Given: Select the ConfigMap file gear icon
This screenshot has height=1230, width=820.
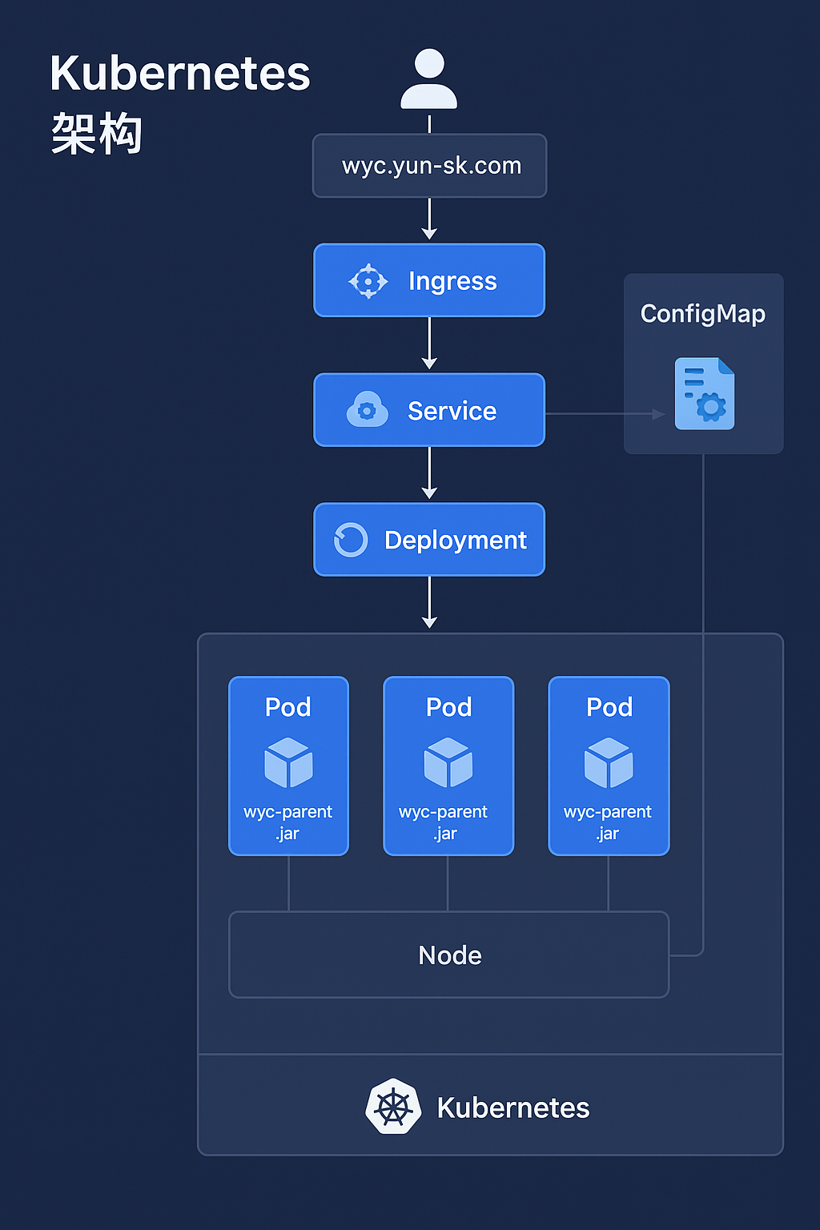Looking at the screenshot, I should click(705, 394).
